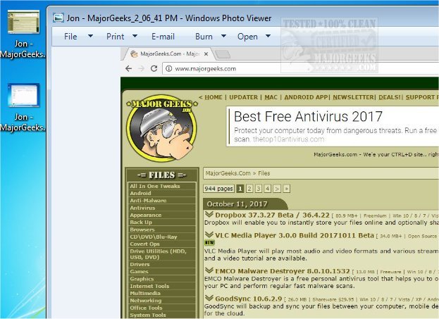Go to page 1 of pagination
Image resolution: width=439 pixels, height=319 pixels.
pyautogui.click(x=240, y=189)
